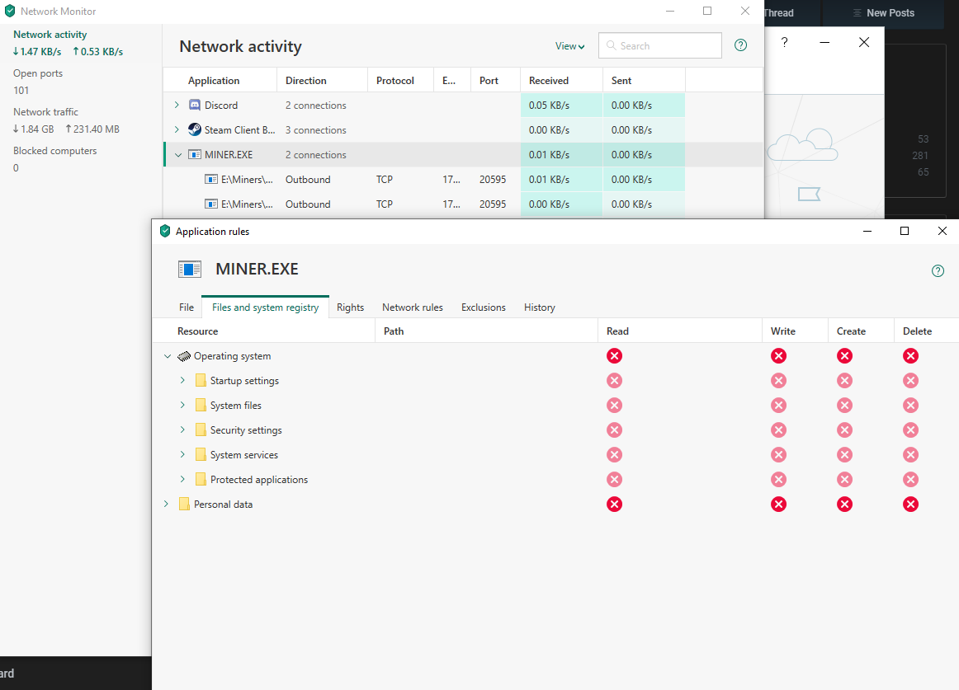Click the Protected applications folder icon

[201, 479]
